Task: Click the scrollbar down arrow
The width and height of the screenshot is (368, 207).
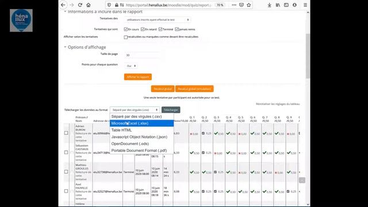Action: (x=308, y=205)
